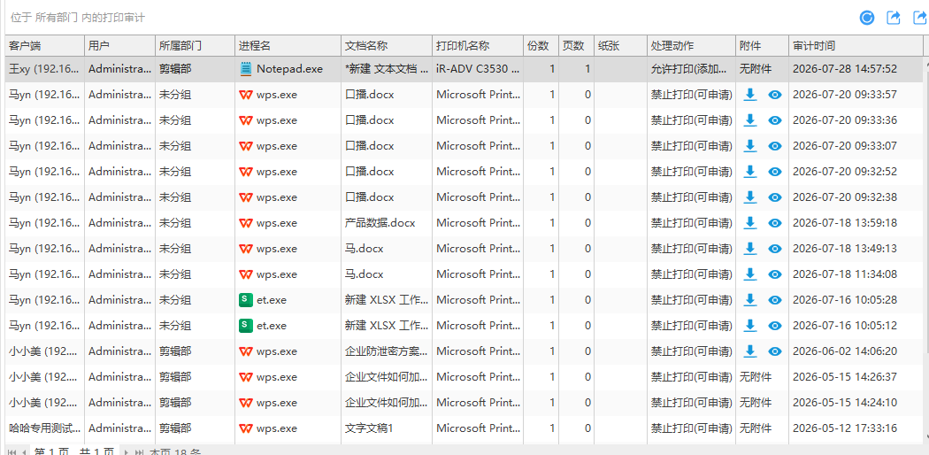Click the 纸张 column header
Image resolution: width=929 pixels, height=455 pixels.
(620, 46)
